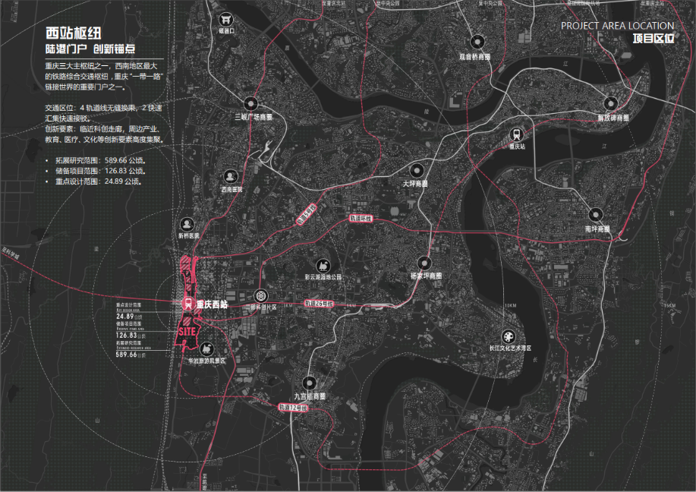Click the pink 重庆西站 train icon

click(188, 304)
